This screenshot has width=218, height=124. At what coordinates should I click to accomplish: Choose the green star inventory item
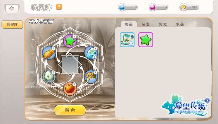[x=146, y=40]
